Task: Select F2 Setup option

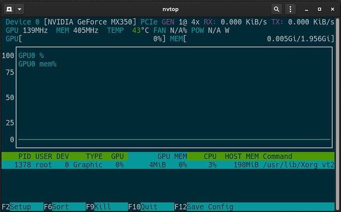Action: [x=23, y=207]
